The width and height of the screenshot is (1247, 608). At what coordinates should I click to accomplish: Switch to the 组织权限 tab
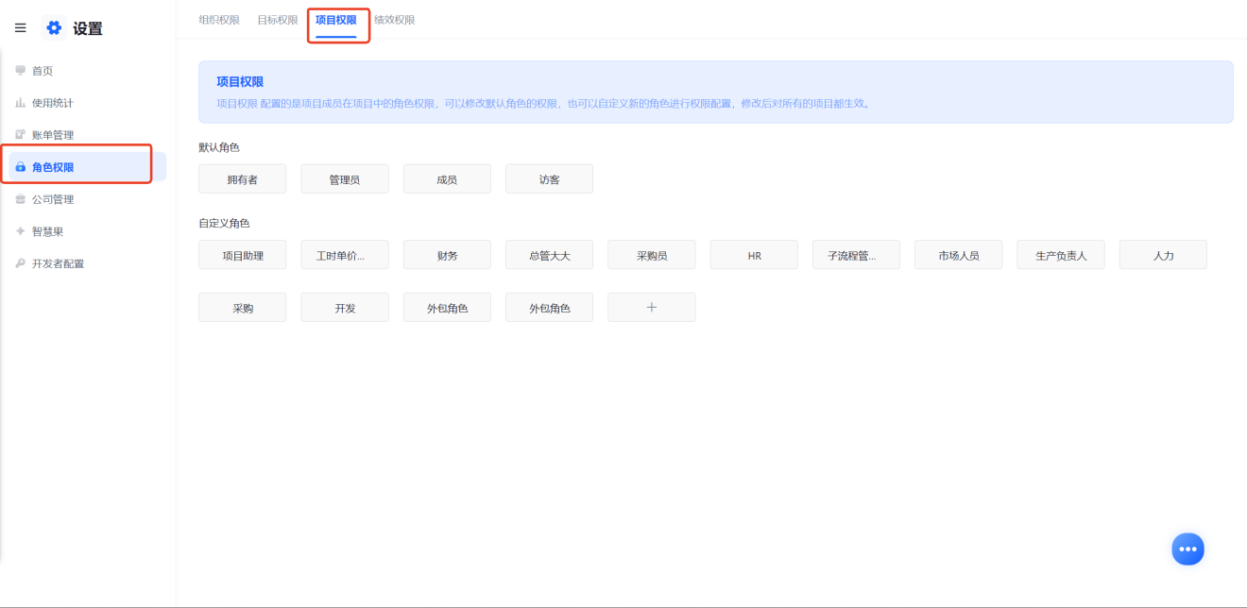point(219,20)
